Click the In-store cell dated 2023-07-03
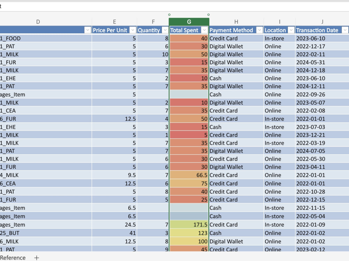349x261 pixels. tap(280, 127)
